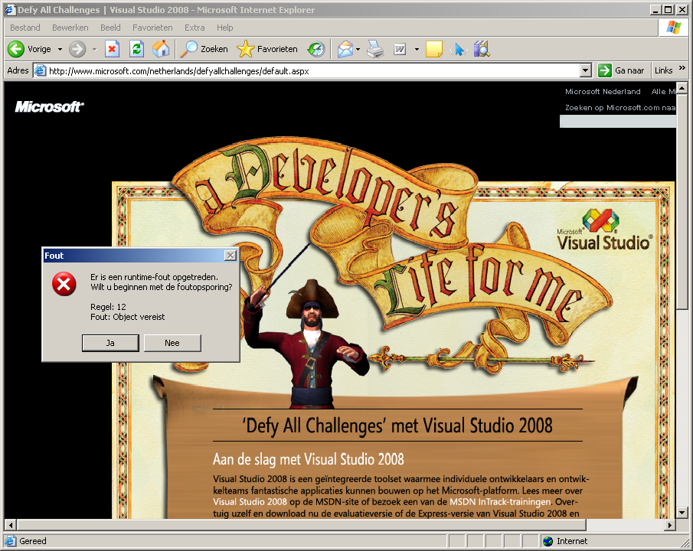
Task: Click the IE icon in title bar
Action: 11,9
